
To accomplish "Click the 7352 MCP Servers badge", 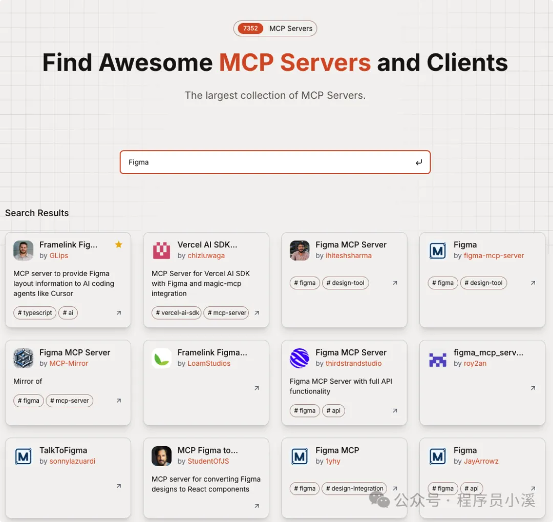I will (x=275, y=28).
